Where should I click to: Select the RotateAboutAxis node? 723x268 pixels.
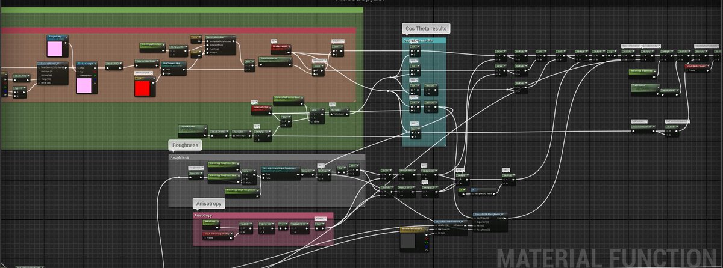pos(221,45)
